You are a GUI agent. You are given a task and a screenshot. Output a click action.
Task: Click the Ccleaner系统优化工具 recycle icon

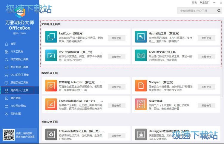pyautogui.click(x=51, y=134)
